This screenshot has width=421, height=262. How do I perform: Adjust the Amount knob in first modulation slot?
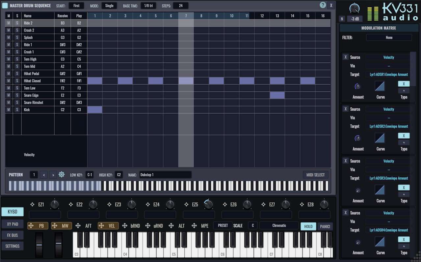(x=358, y=86)
